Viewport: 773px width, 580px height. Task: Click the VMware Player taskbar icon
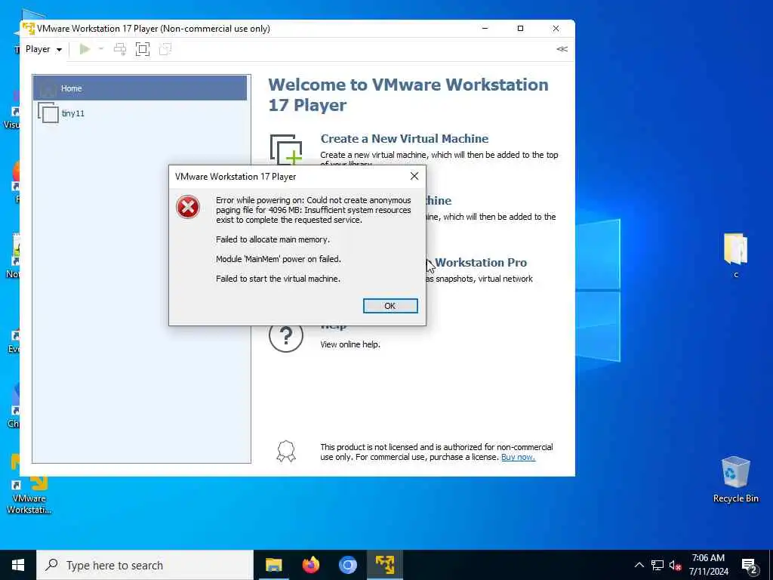coord(384,565)
